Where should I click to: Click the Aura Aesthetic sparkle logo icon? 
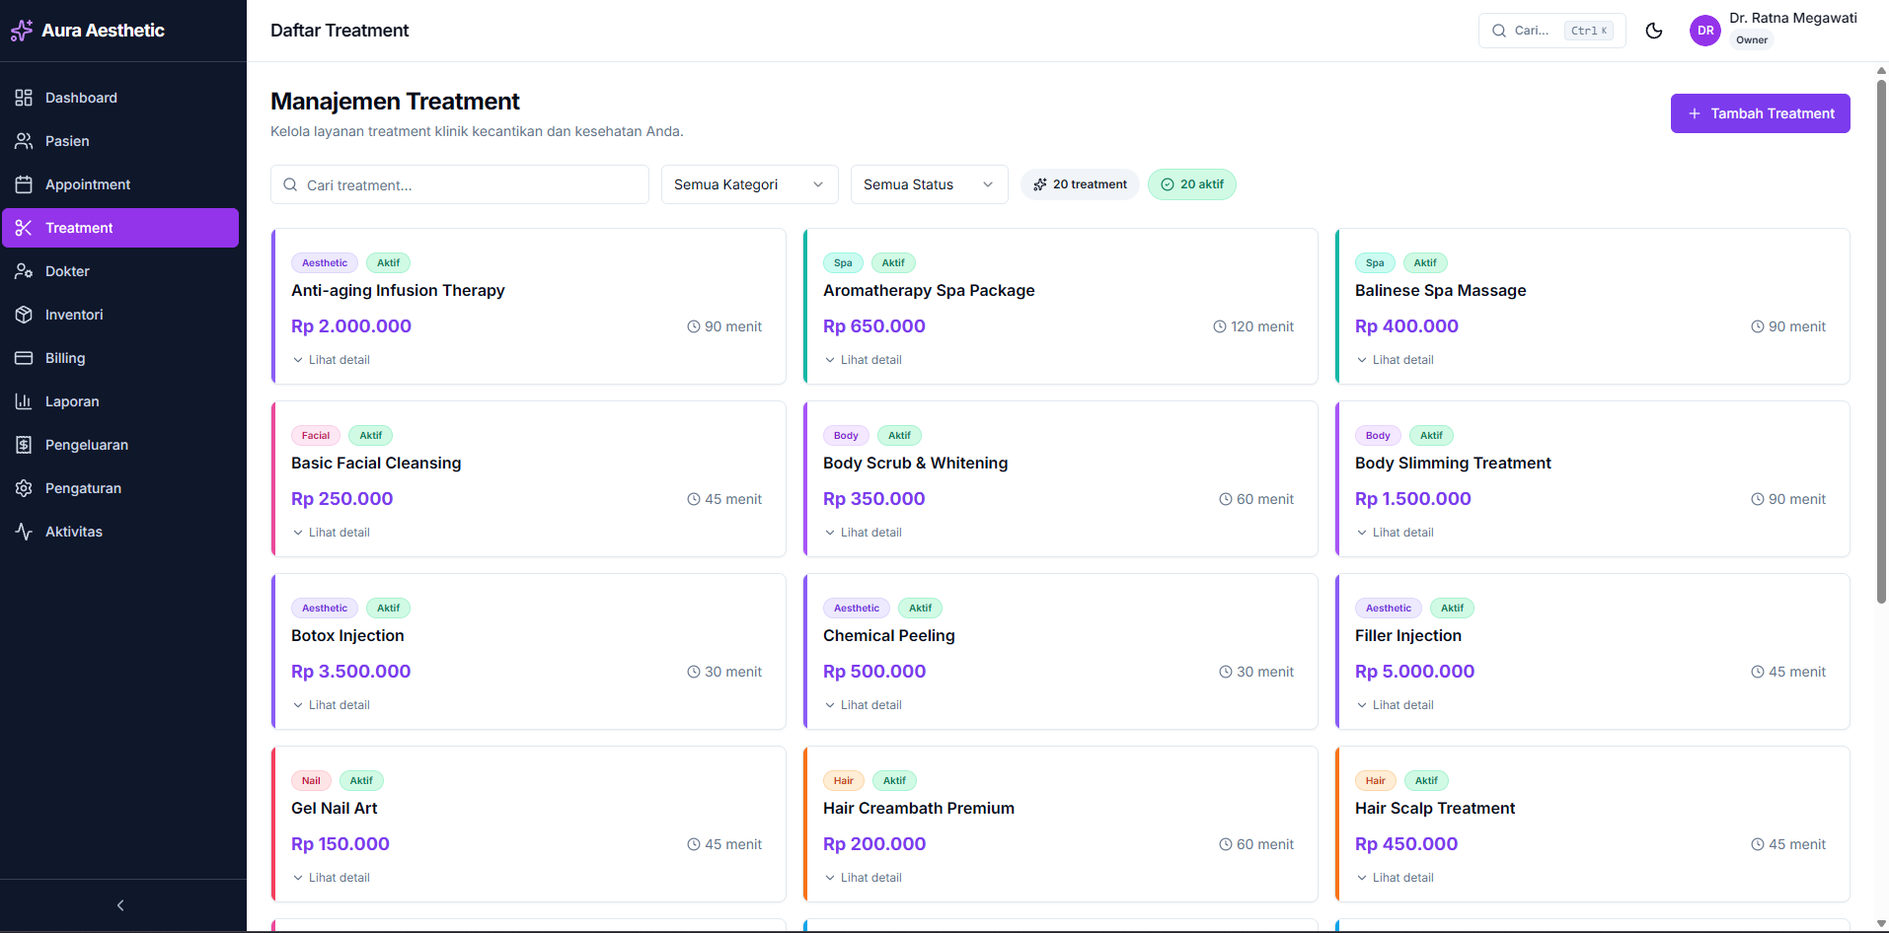22,31
